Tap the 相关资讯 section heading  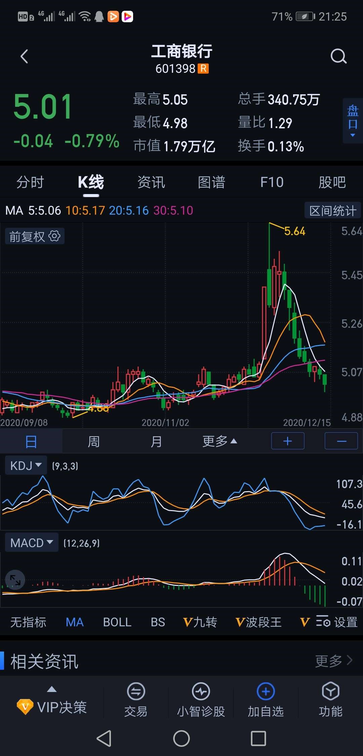(x=44, y=661)
